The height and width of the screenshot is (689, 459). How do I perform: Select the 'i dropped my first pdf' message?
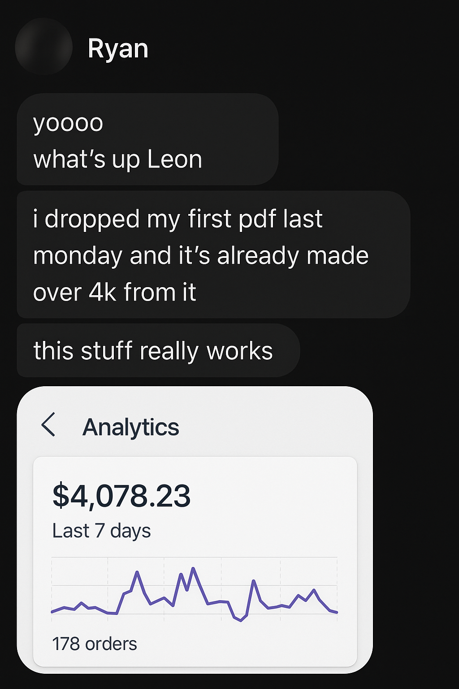coord(213,255)
